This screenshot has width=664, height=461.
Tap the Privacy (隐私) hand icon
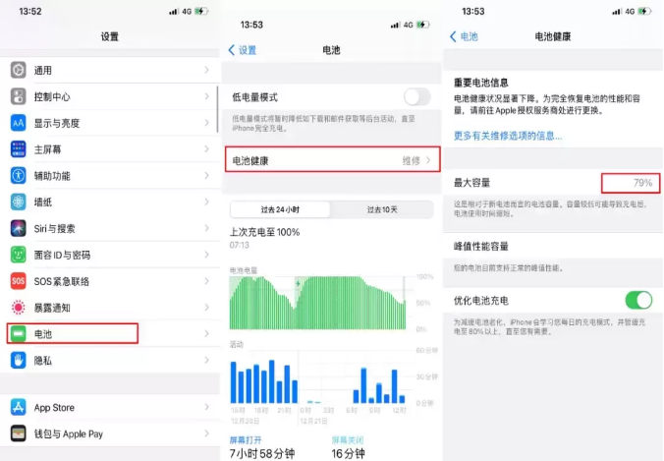coord(19,360)
